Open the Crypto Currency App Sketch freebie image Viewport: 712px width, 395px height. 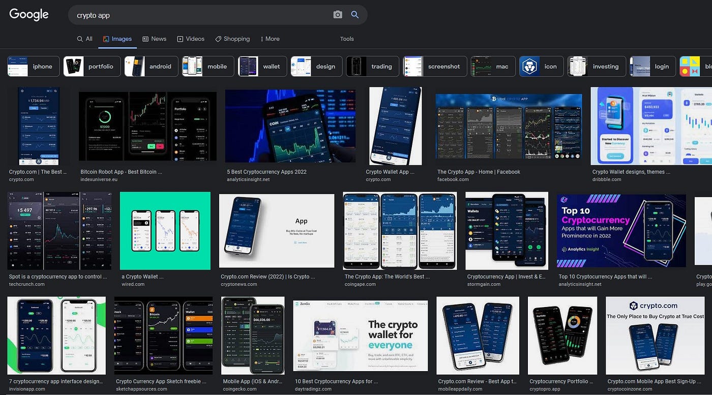click(x=163, y=336)
